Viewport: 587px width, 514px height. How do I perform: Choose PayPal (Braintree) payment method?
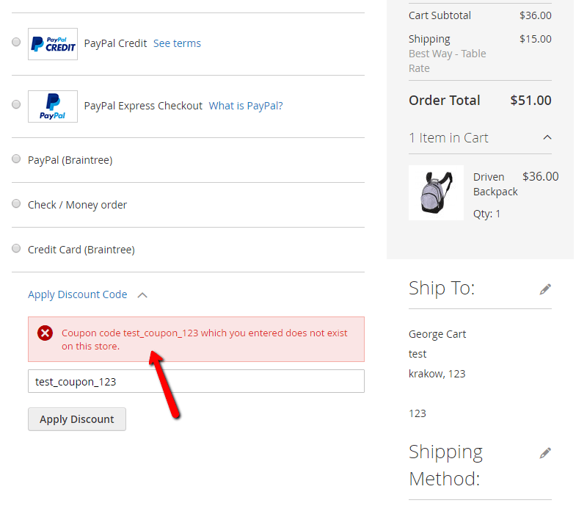point(16,159)
